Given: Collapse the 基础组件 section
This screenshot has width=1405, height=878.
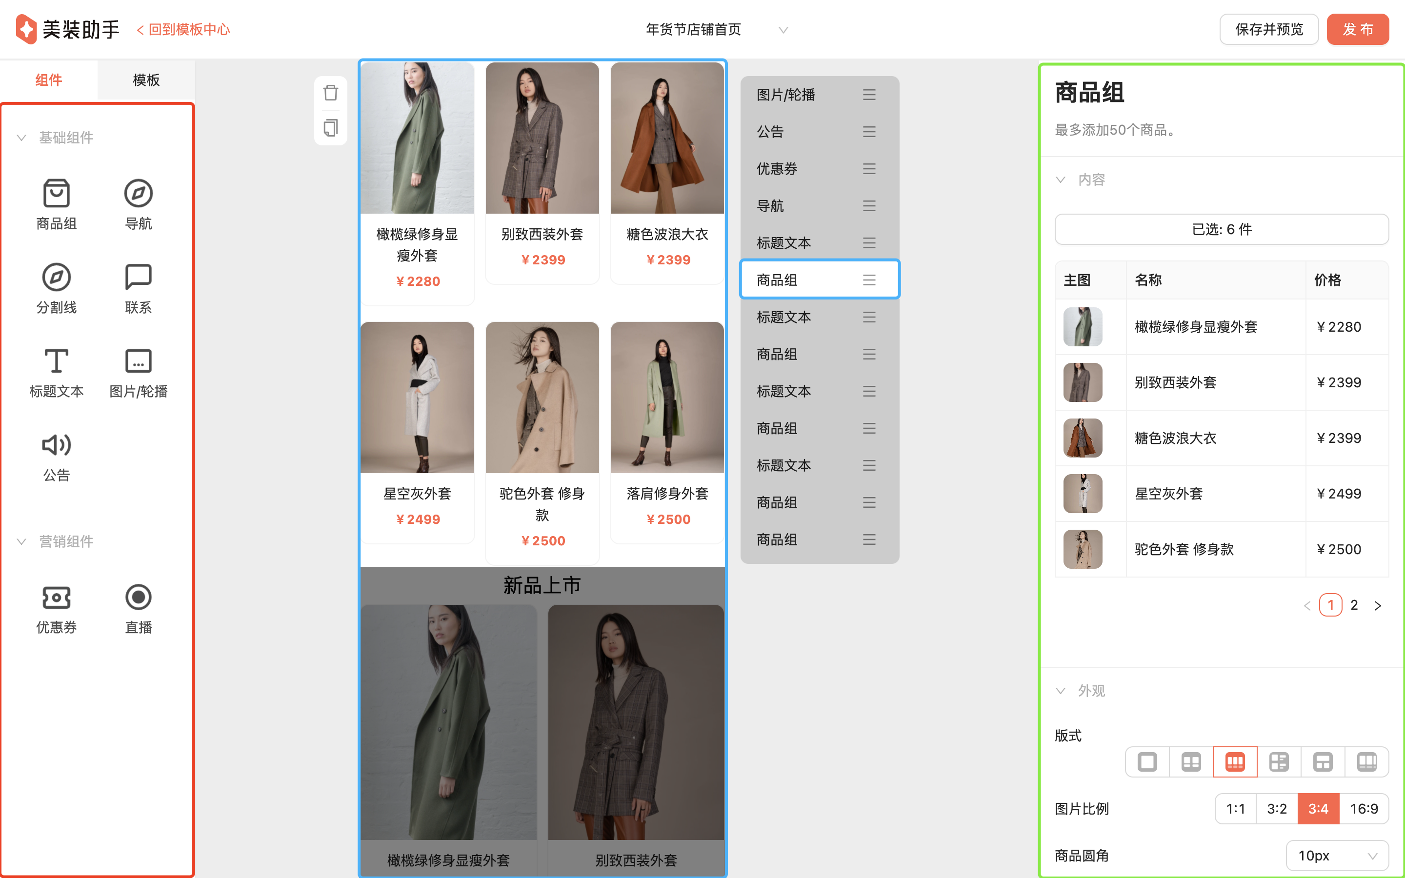Looking at the screenshot, I should (21, 138).
